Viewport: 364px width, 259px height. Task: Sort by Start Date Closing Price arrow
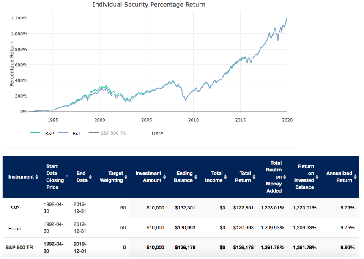[x=67, y=176]
